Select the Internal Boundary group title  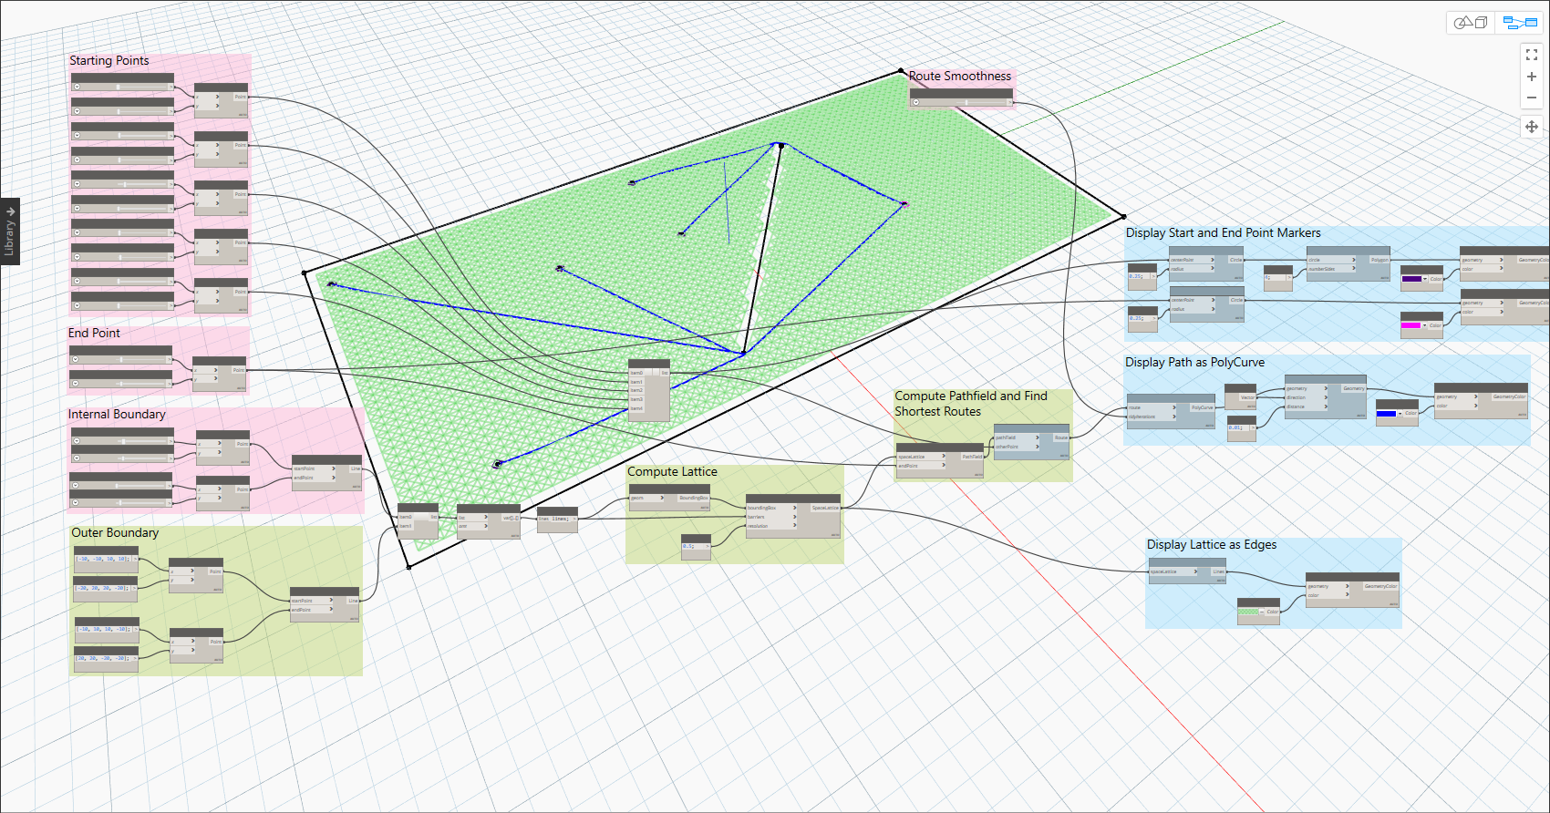point(117,414)
